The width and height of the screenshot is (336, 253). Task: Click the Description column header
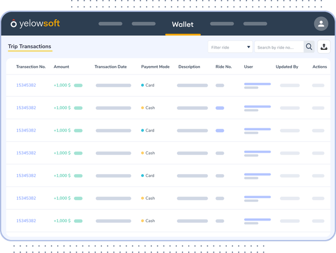(189, 67)
